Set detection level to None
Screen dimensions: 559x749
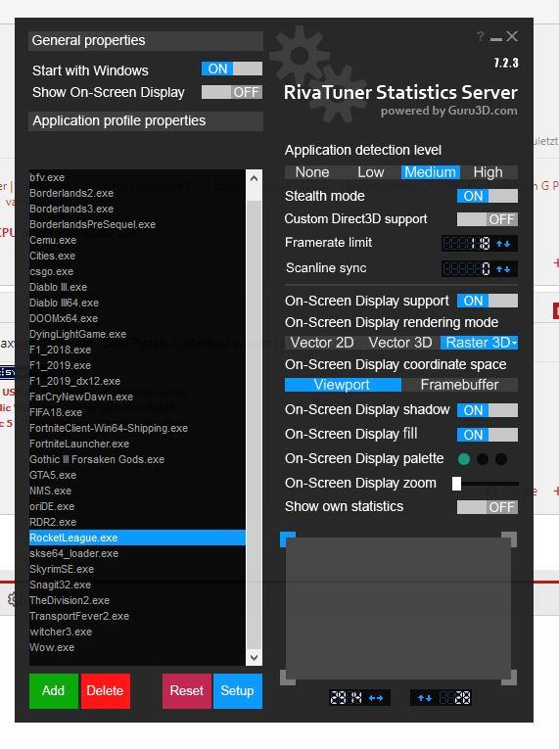(312, 172)
